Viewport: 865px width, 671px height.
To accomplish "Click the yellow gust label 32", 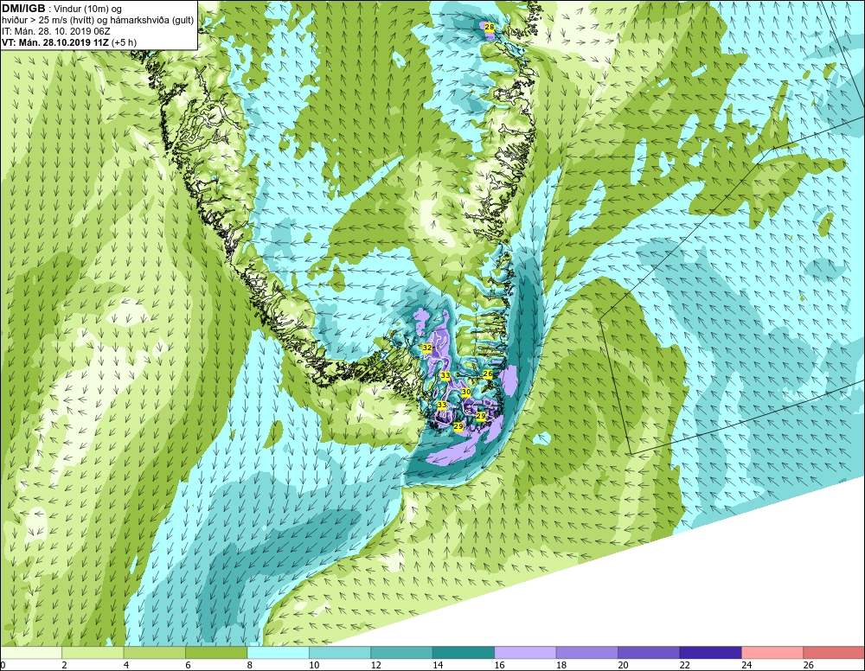I will [x=427, y=348].
